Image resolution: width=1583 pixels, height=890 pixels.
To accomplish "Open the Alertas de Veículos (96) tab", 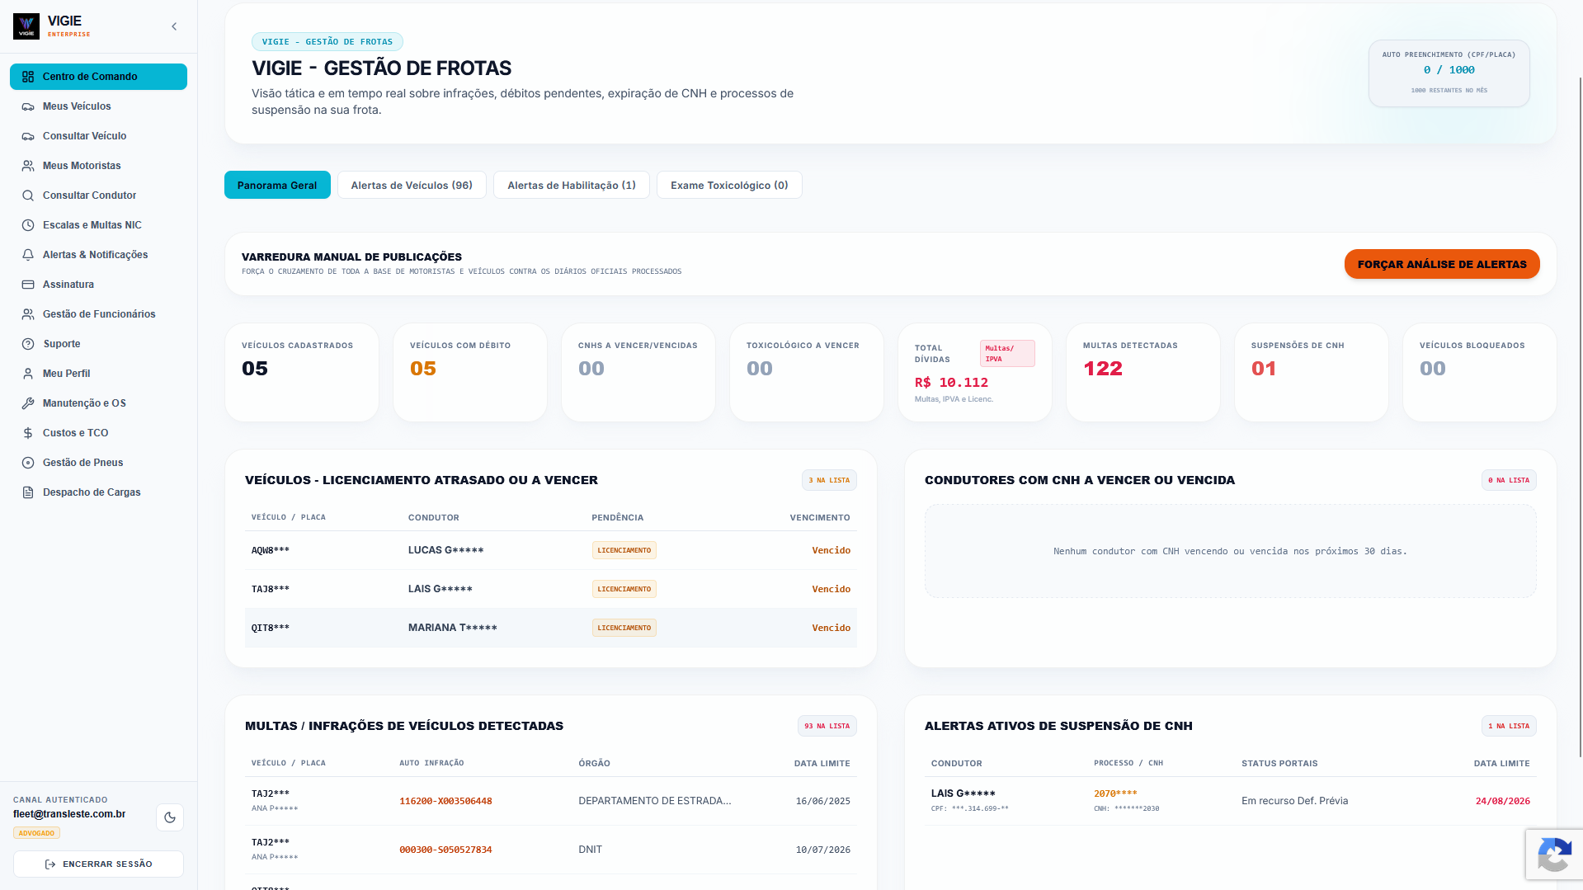I will click(412, 185).
